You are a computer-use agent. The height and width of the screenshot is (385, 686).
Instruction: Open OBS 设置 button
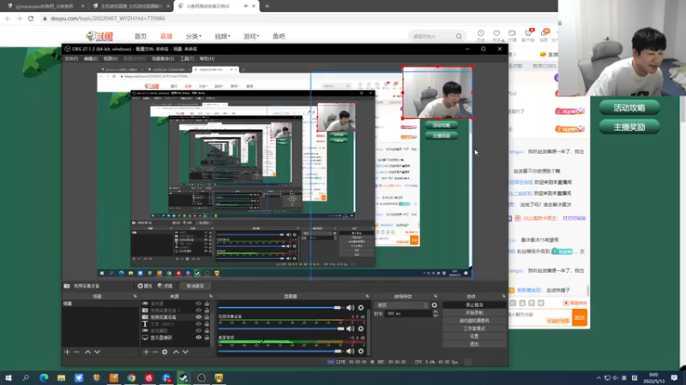pos(474,336)
